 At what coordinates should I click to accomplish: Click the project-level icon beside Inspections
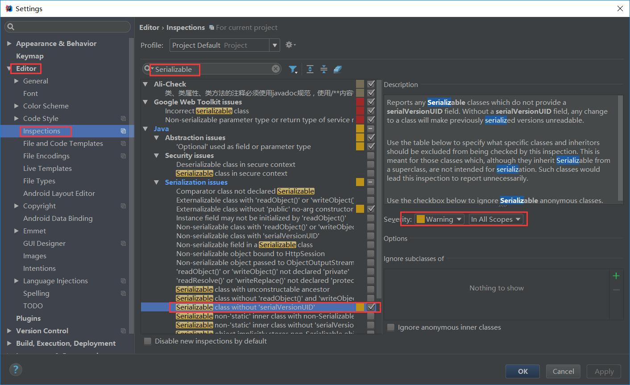pos(123,131)
